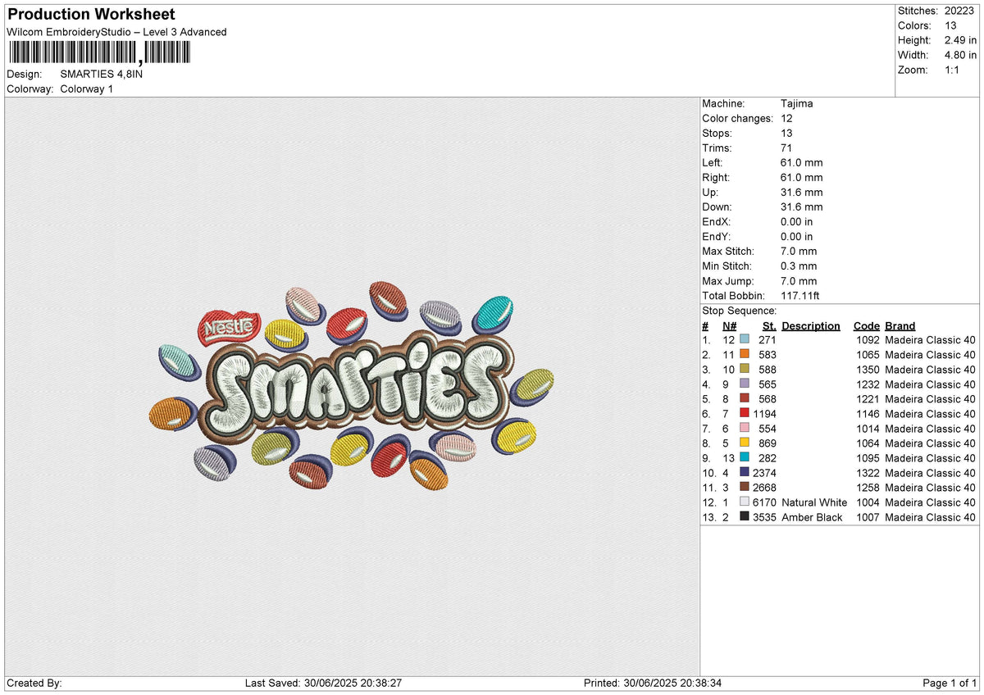Select the Color changes value '12'
The height and width of the screenshot is (695, 984).
(x=786, y=119)
